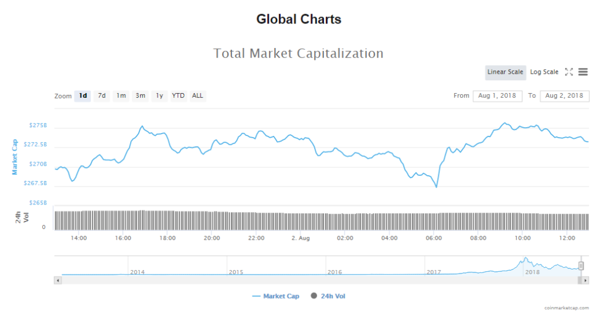
Task: Choose the 1y zoom option
Action: point(159,95)
